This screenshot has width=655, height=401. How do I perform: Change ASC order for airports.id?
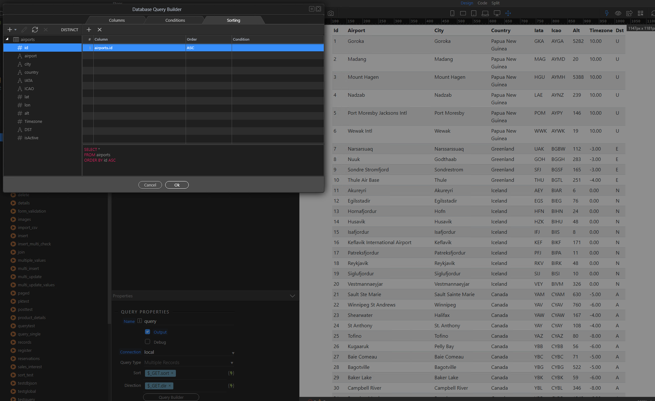[x=209, y=48]
